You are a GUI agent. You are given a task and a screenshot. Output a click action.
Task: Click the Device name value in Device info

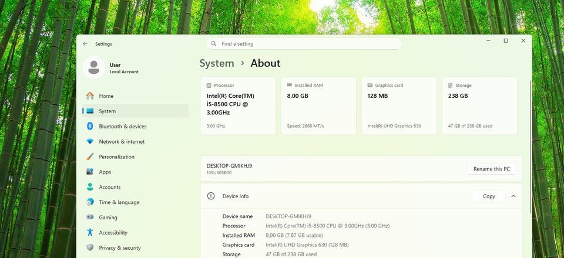(288, 216)
